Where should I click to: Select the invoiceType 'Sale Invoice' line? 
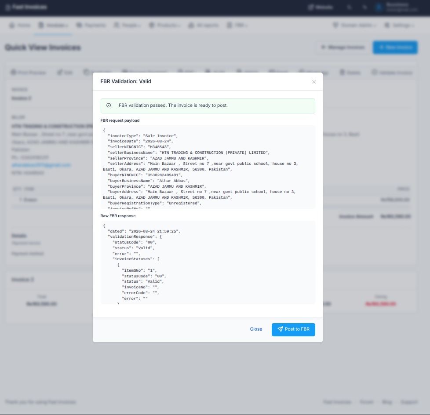pyautogui.click(x=142, y=136)
